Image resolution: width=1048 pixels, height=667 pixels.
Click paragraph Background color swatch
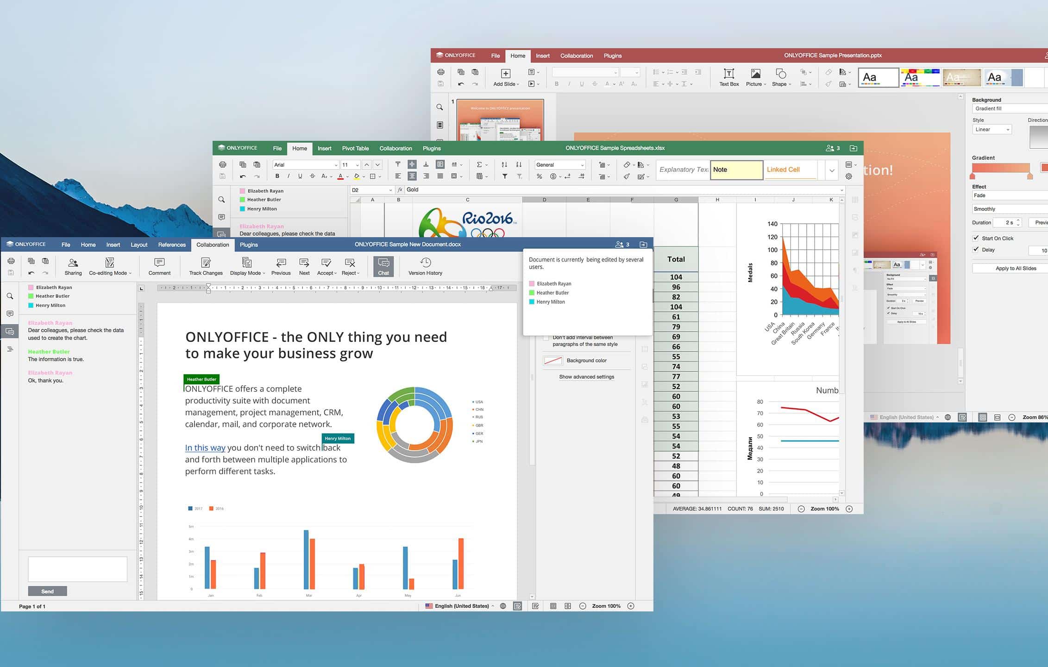click(x=553, y=360)
